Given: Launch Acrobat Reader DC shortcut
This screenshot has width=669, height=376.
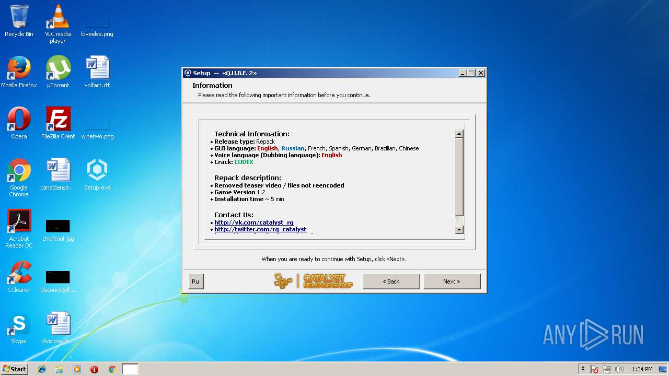Looking at the screenshot, I should click(x=19, y=229).
